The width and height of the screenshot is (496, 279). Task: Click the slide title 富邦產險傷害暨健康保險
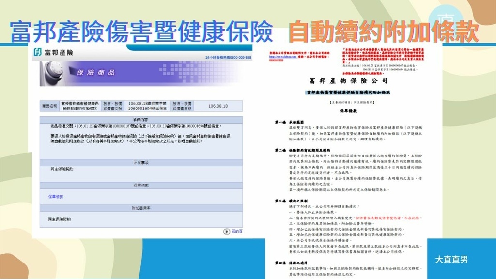point(141,31)
